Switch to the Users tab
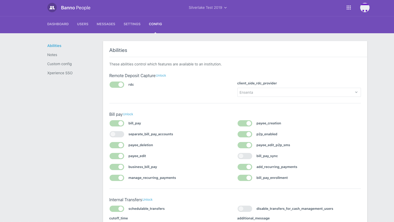The image size is (394, 222). (83, 24)
